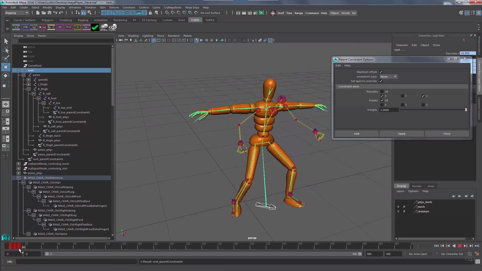Viewport: 482px width, 271px height.
Task: Click the New scene icon
Action: coord(38,13)
